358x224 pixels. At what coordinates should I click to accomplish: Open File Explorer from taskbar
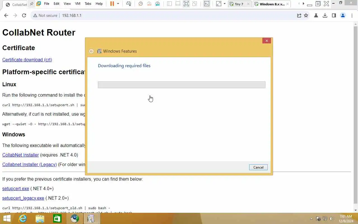coord(40,218)
